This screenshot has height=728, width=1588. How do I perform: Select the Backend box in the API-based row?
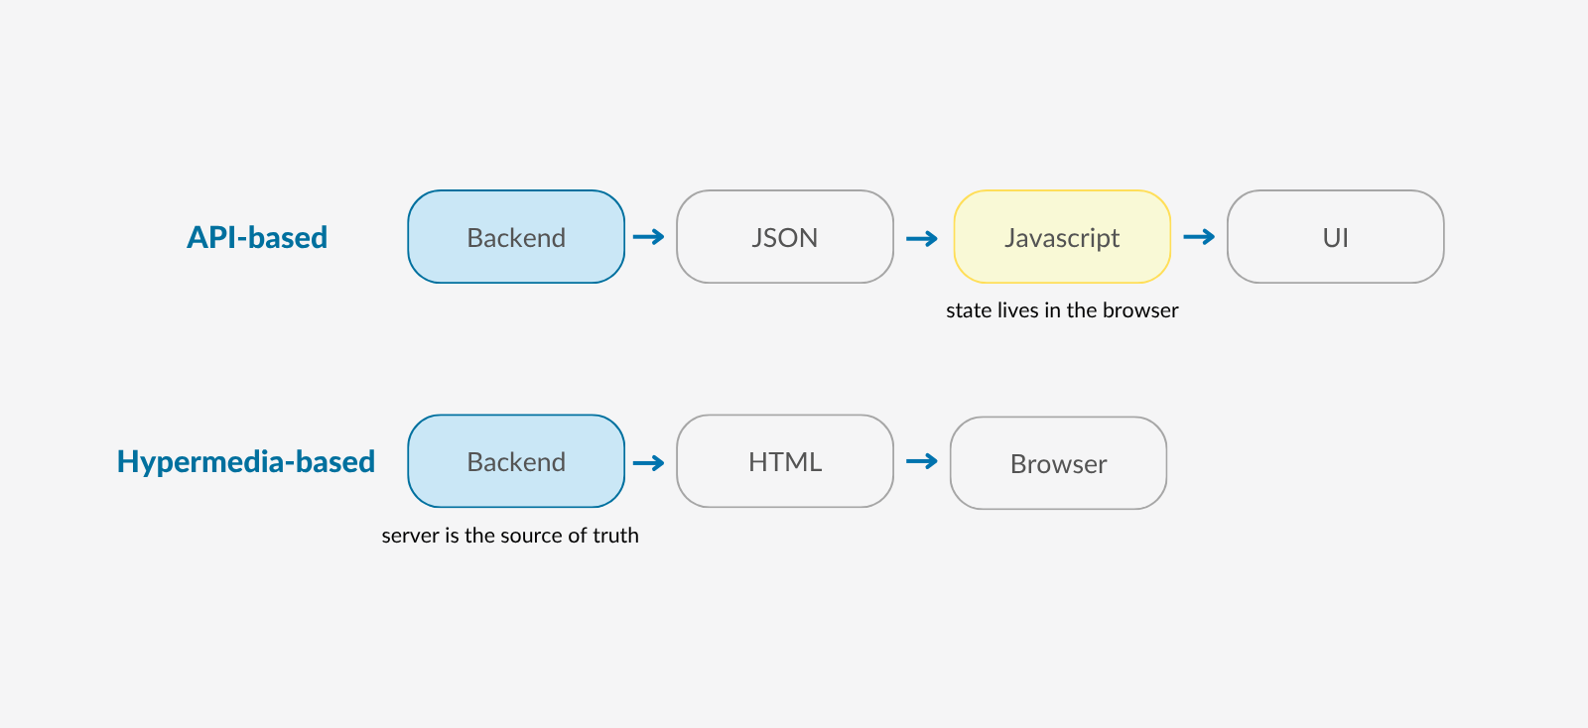(x=516, y=237)
